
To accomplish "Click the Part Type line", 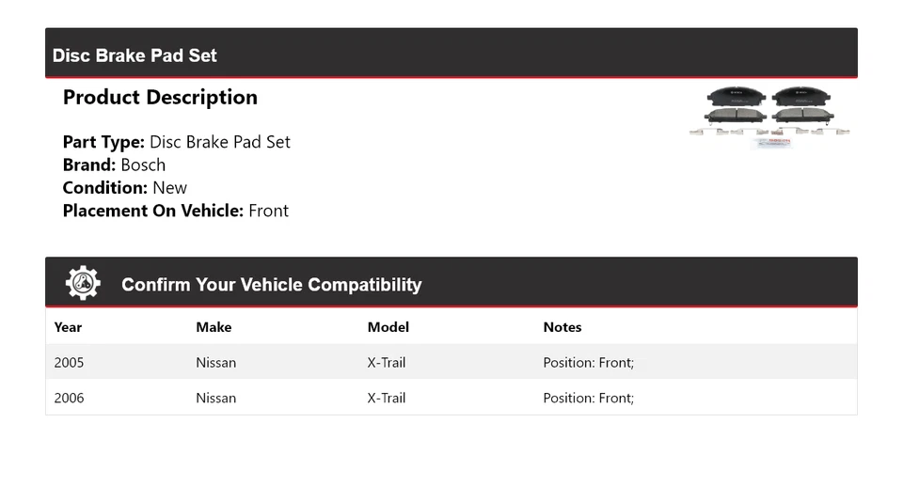I will pyautogui.click(x=176, y=142).
